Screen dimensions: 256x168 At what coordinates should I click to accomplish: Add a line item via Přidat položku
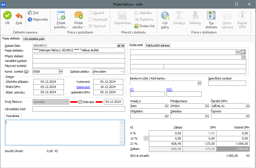click(x=61, y=20)
